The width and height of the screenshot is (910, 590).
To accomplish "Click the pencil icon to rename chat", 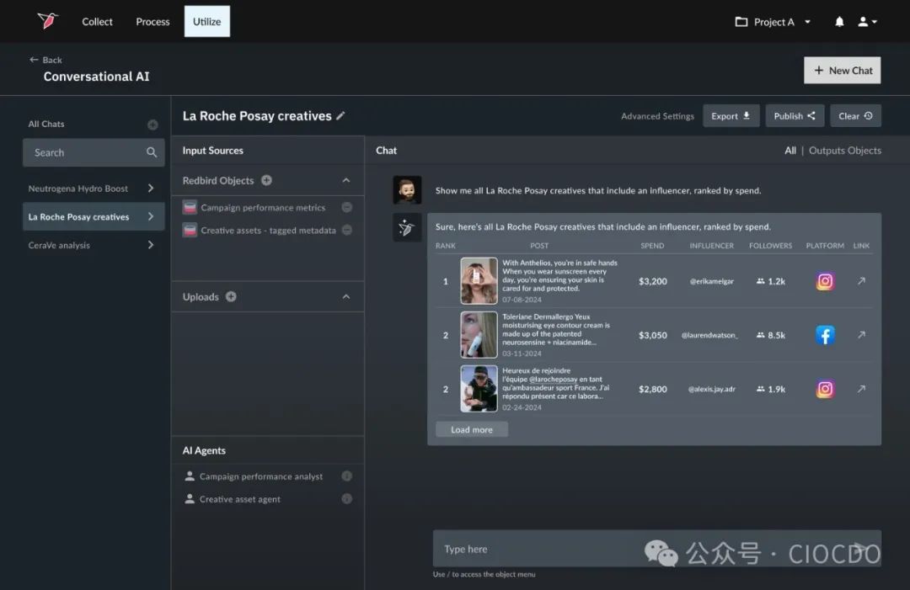I will pos(340,116).
